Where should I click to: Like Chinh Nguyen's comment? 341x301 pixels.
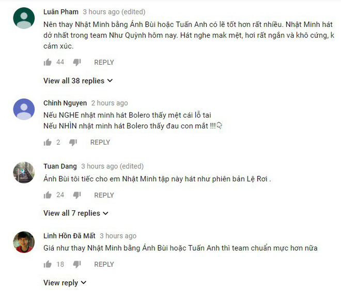click(x=48, y=142)
